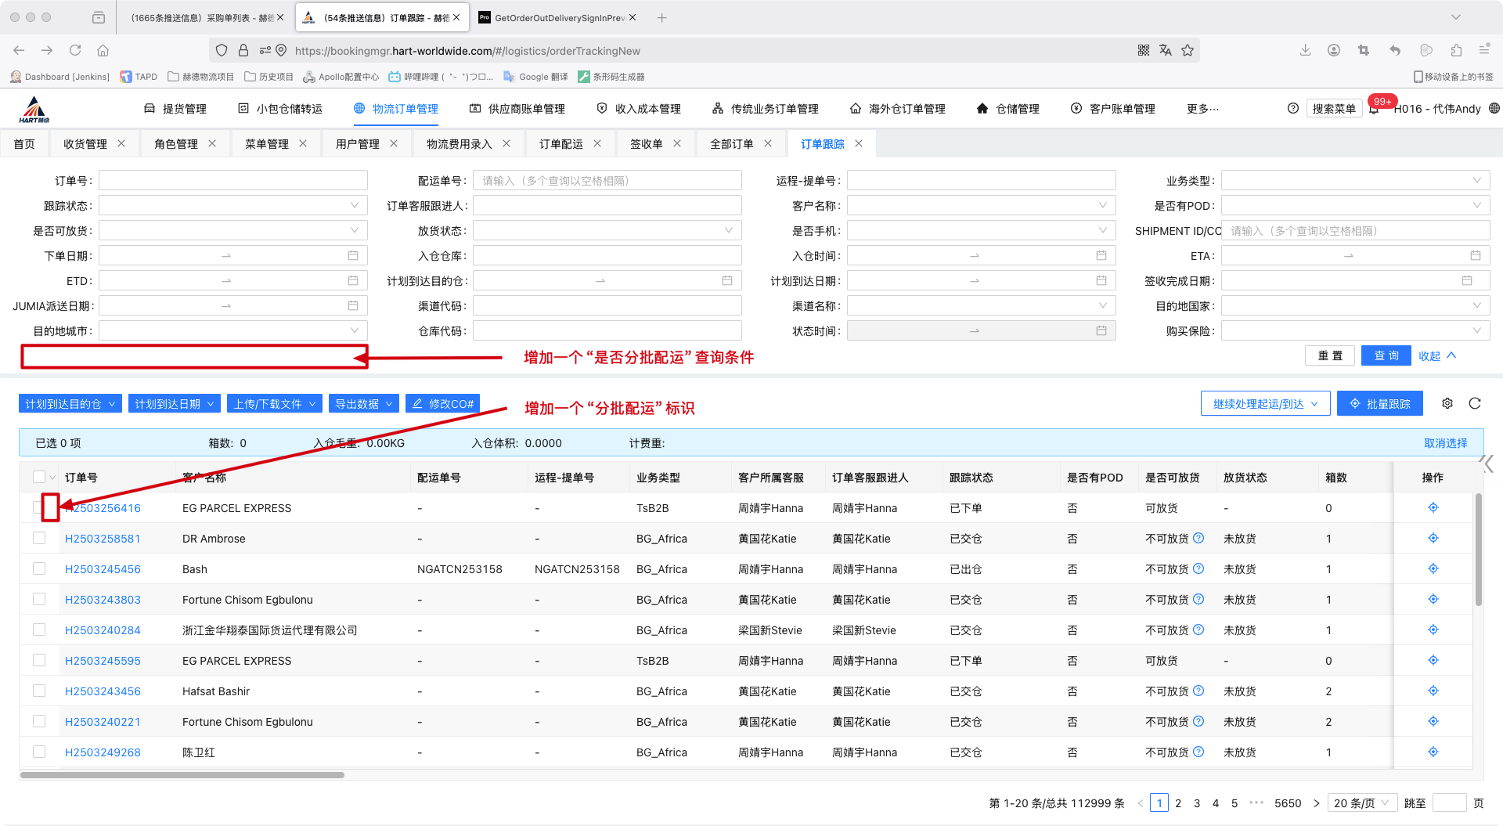Click the help icon in the top navigation
This screenshot has height=826, width=1503.
coord(1293,109)
